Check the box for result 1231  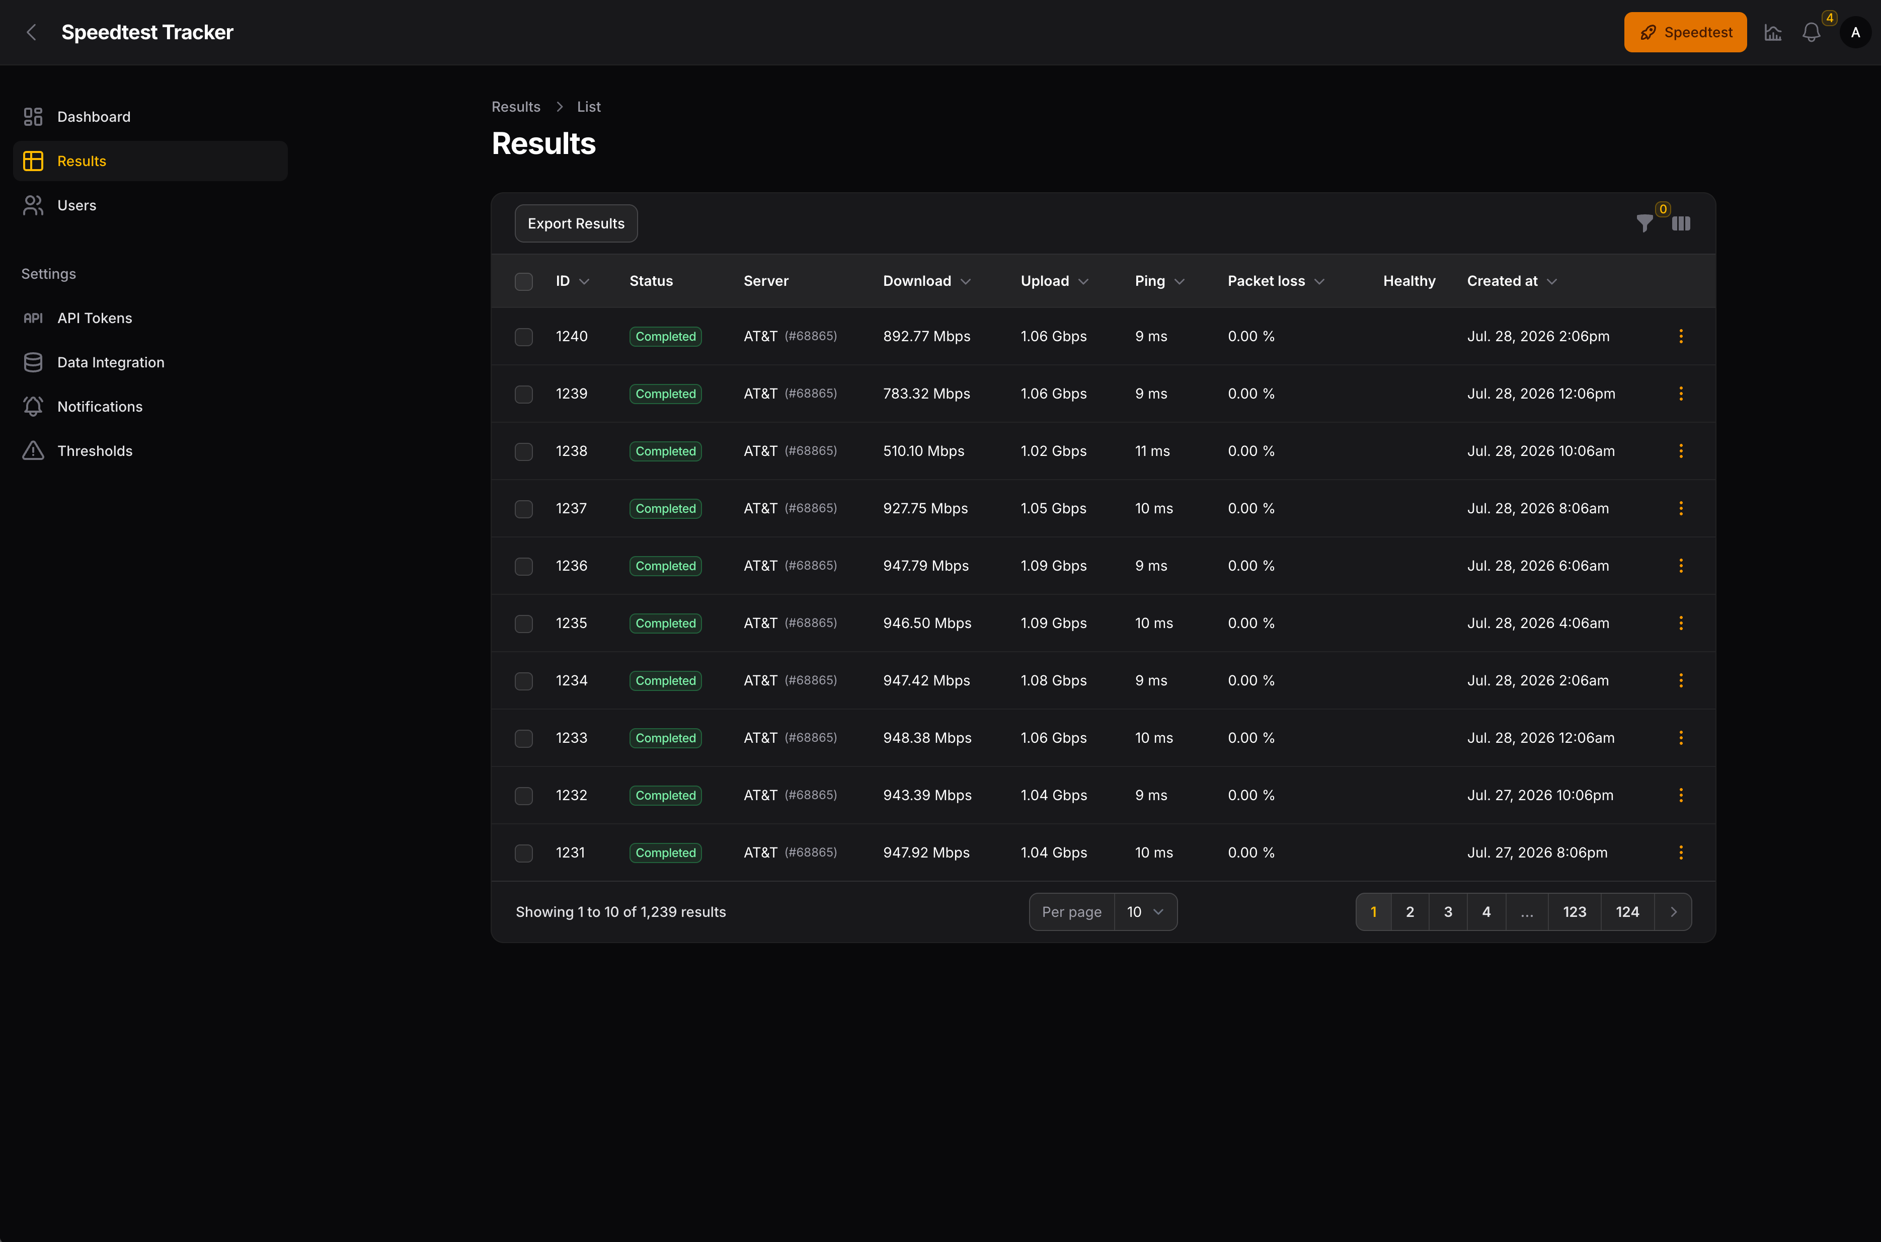click(523, 853)
